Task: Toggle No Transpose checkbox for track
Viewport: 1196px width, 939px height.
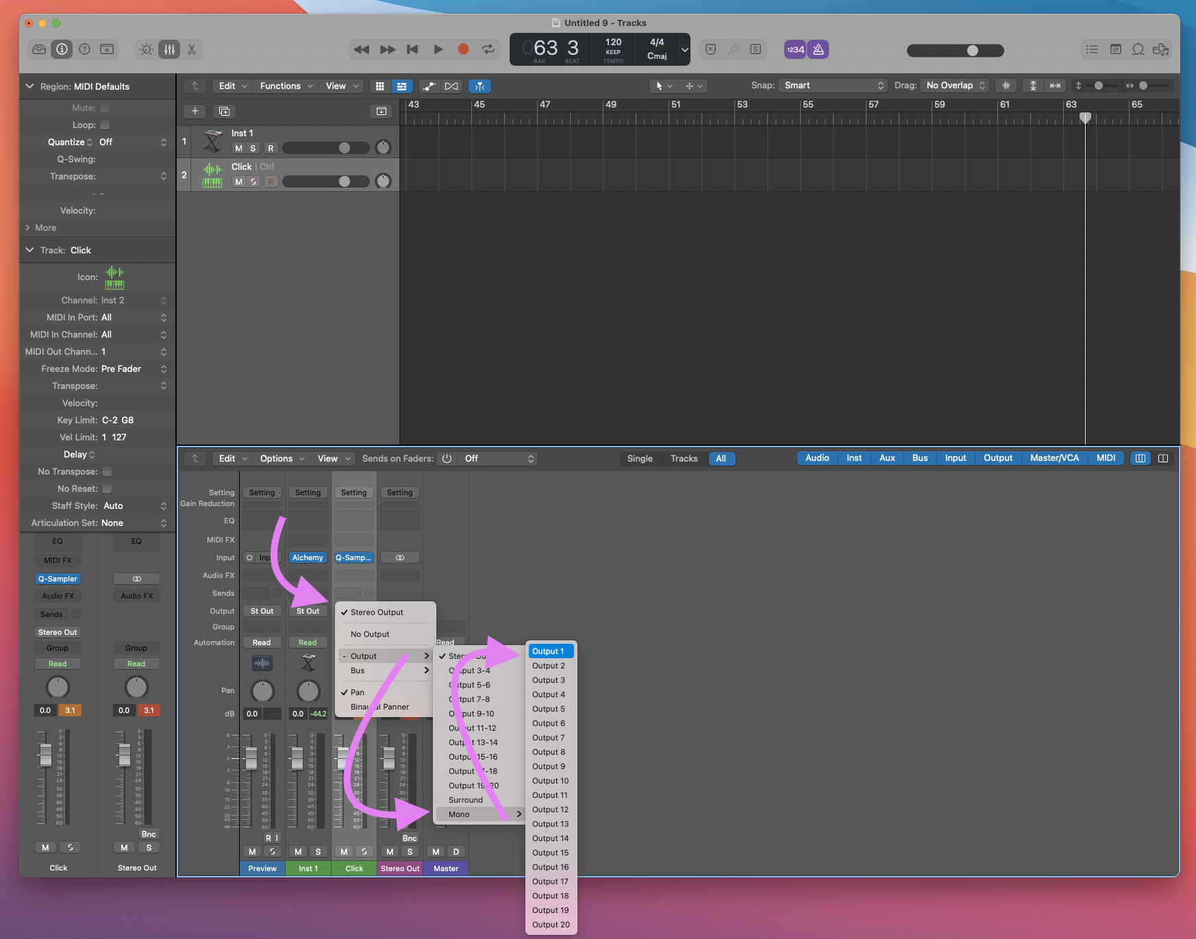Action: pos(107,471)
